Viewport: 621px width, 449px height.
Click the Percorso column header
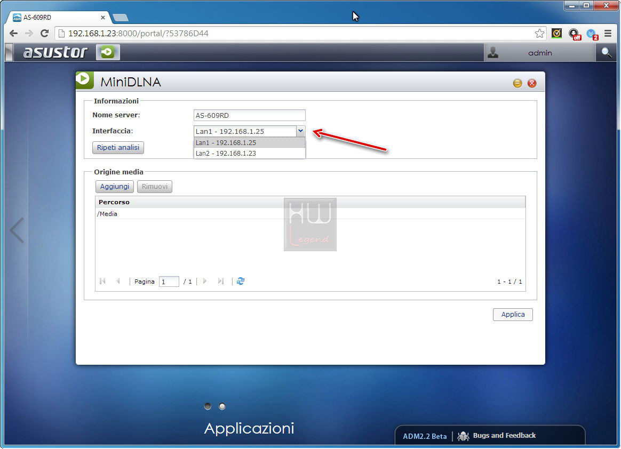tap(310, 202)
